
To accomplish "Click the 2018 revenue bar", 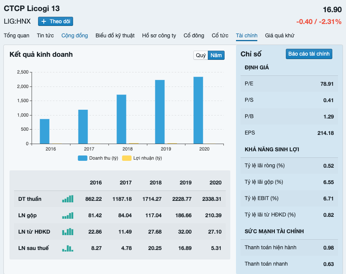I will click(x=121, y=119).
